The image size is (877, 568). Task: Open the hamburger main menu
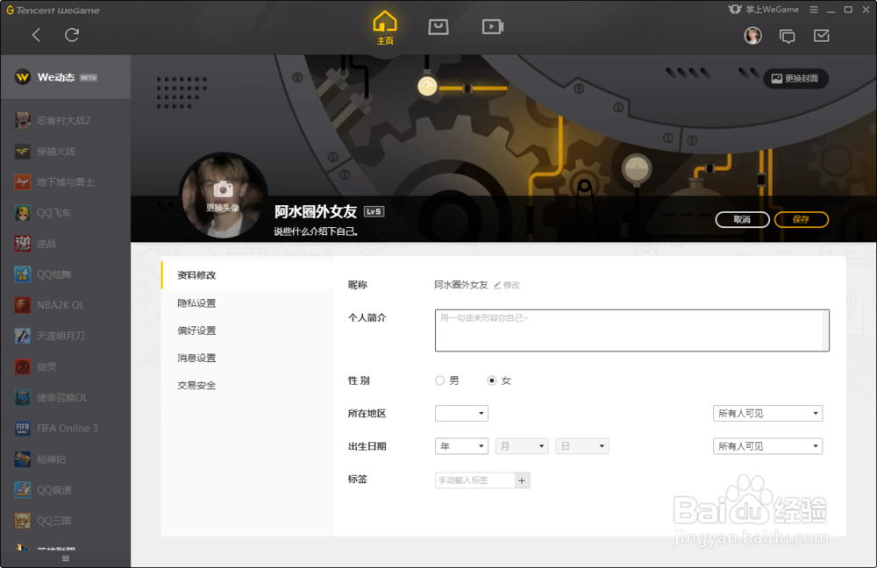814,10
